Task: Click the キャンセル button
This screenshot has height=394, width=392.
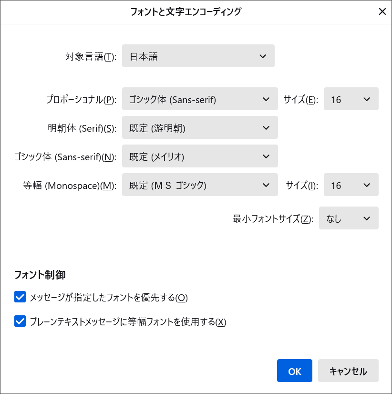Action: (x=348, y=371)
